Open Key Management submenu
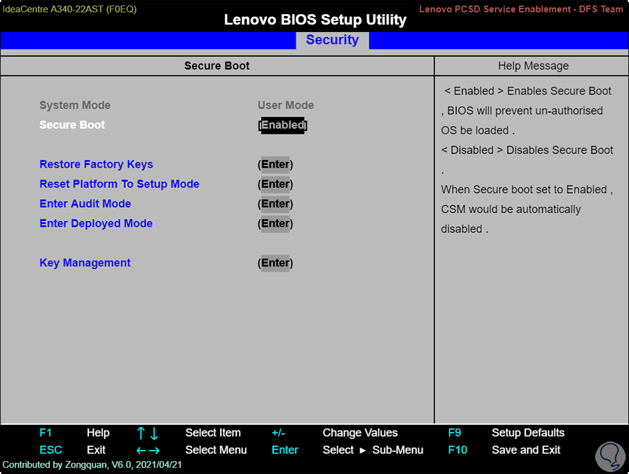The image size is (629, 474). 85,263
